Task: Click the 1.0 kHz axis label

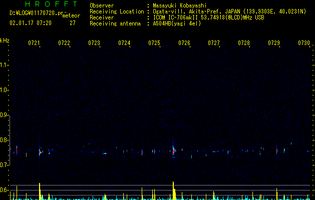Action: [5, 90]
